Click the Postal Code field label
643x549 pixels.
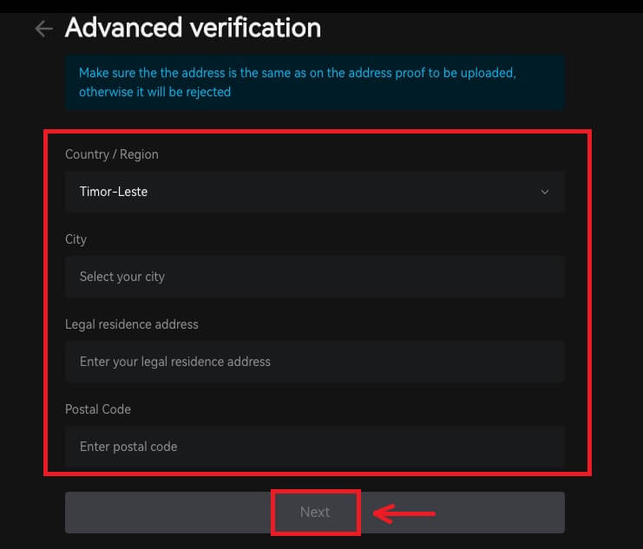pos(98,409)
